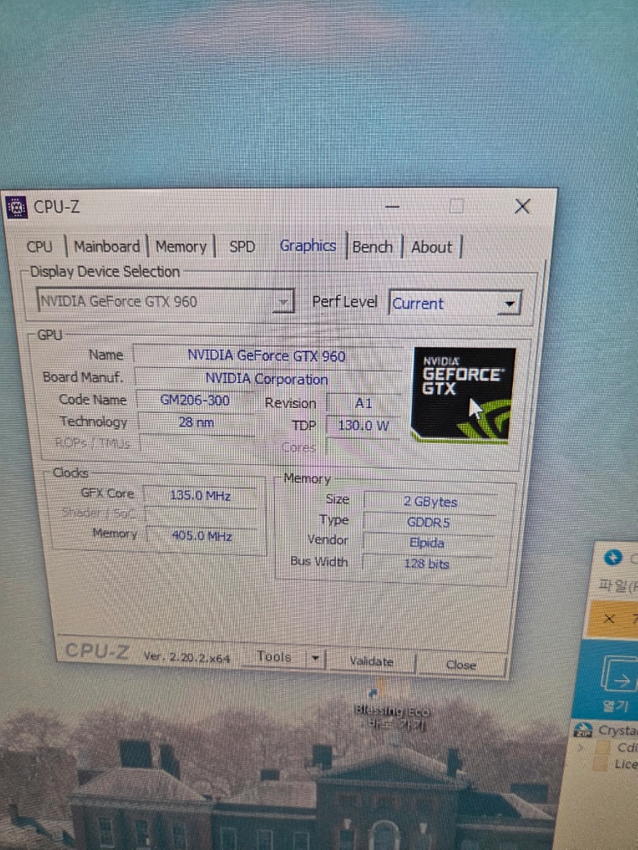Click the NVIDIA GeForce GTX logo
638x850 pixels.
pos(463,394)
